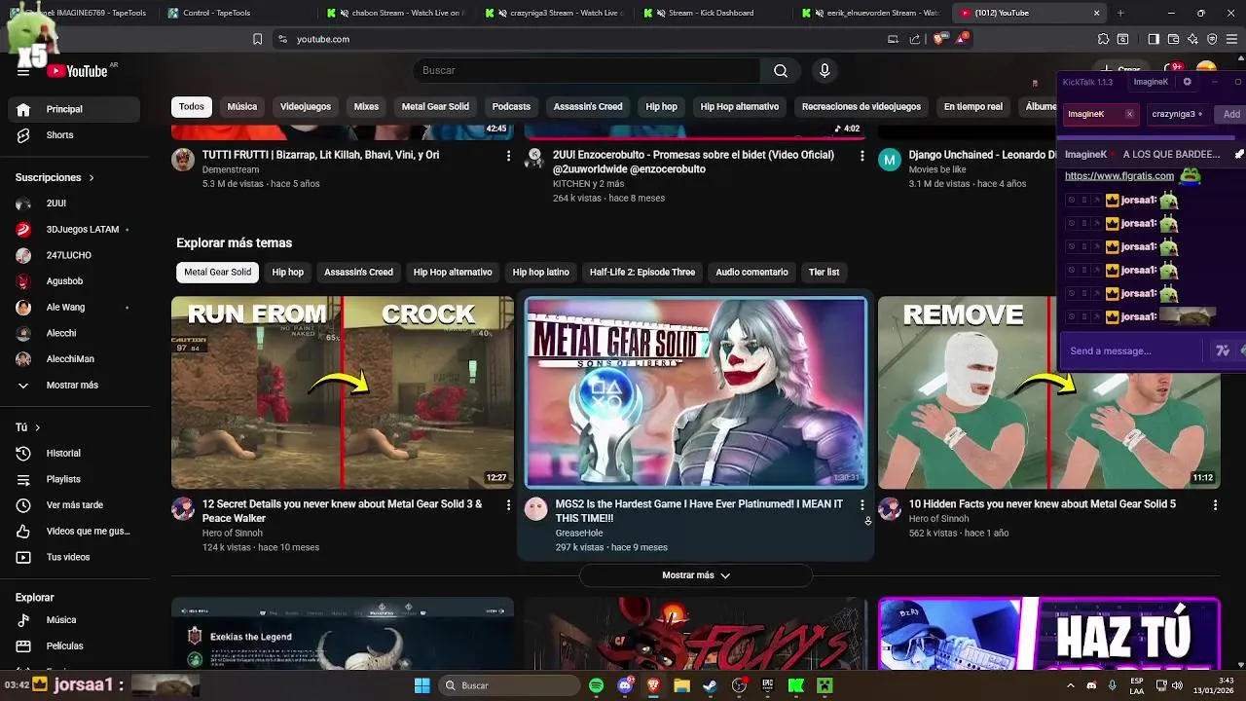
Task: Open the browser extensions puzzle icon
Action: click(1103, 39)
